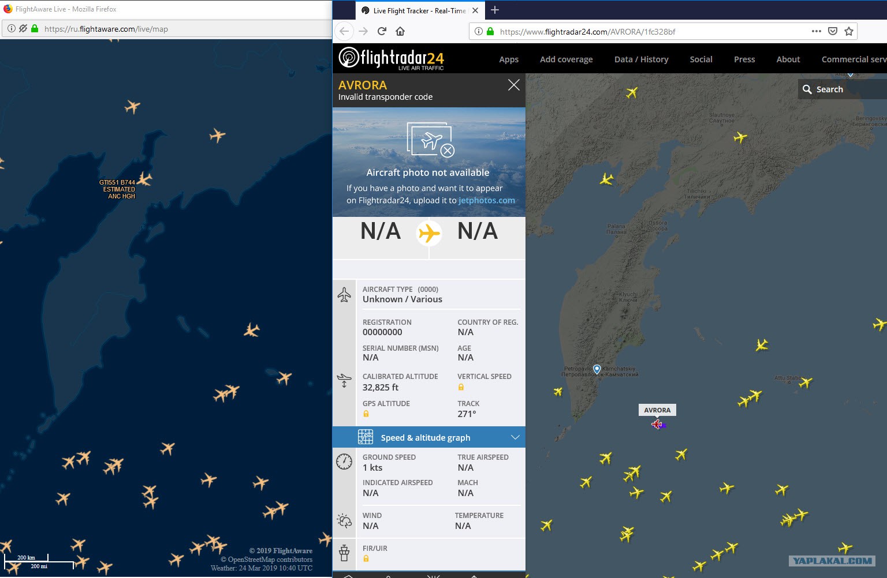This screenshot has width=887, height=578.
Task: Show site information in FlightAware window
Action: 11,28
